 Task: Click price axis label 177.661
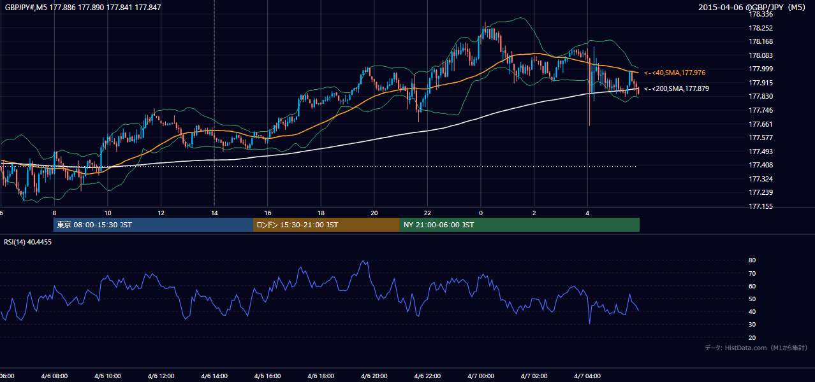761,124
